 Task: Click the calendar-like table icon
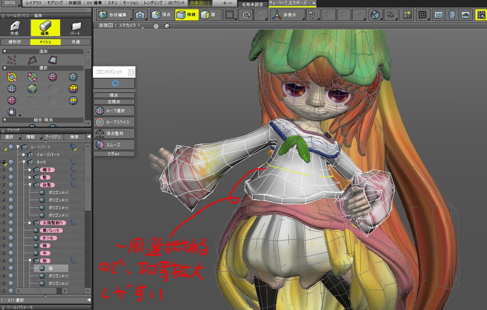click(438, 15)
